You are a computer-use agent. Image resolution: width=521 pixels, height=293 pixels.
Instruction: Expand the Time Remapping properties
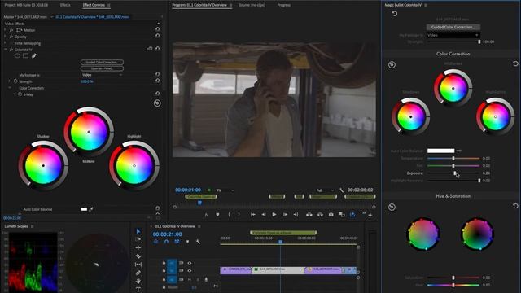[x=5, y=43]
